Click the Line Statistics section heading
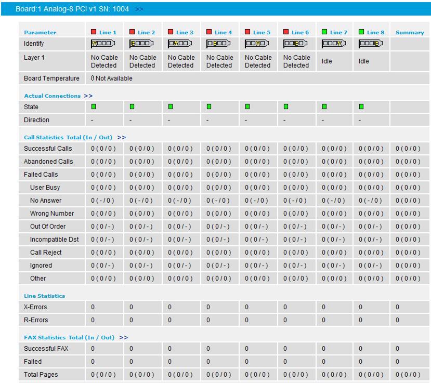 [45, 296]
